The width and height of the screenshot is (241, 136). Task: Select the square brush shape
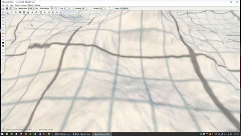[x=56, y=8]
